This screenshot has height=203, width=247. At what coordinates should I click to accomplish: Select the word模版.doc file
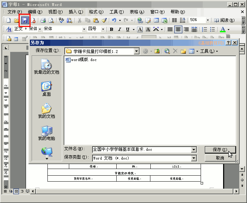pyautogui.click(x=81, y=60)
